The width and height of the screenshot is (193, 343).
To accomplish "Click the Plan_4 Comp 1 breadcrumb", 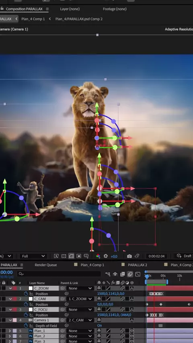I will (33, 19).
